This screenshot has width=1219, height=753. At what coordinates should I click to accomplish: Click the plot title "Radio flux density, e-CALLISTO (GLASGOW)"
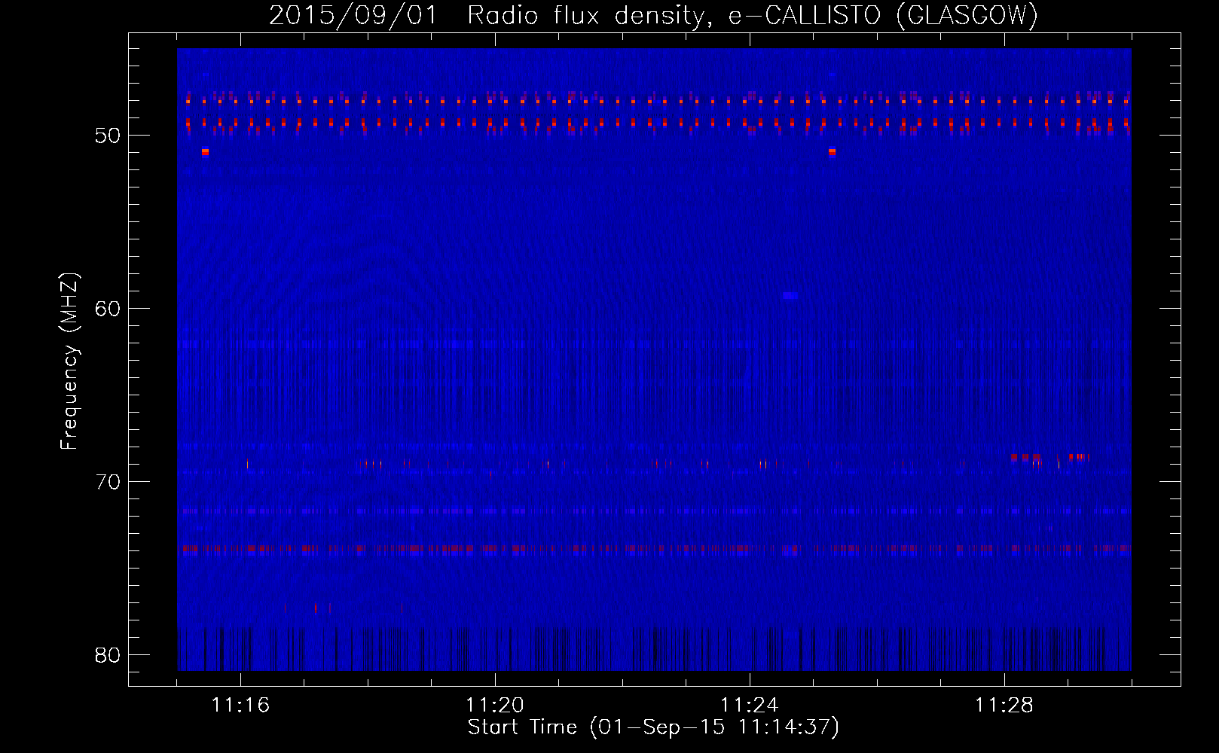[x=753, y=15]
